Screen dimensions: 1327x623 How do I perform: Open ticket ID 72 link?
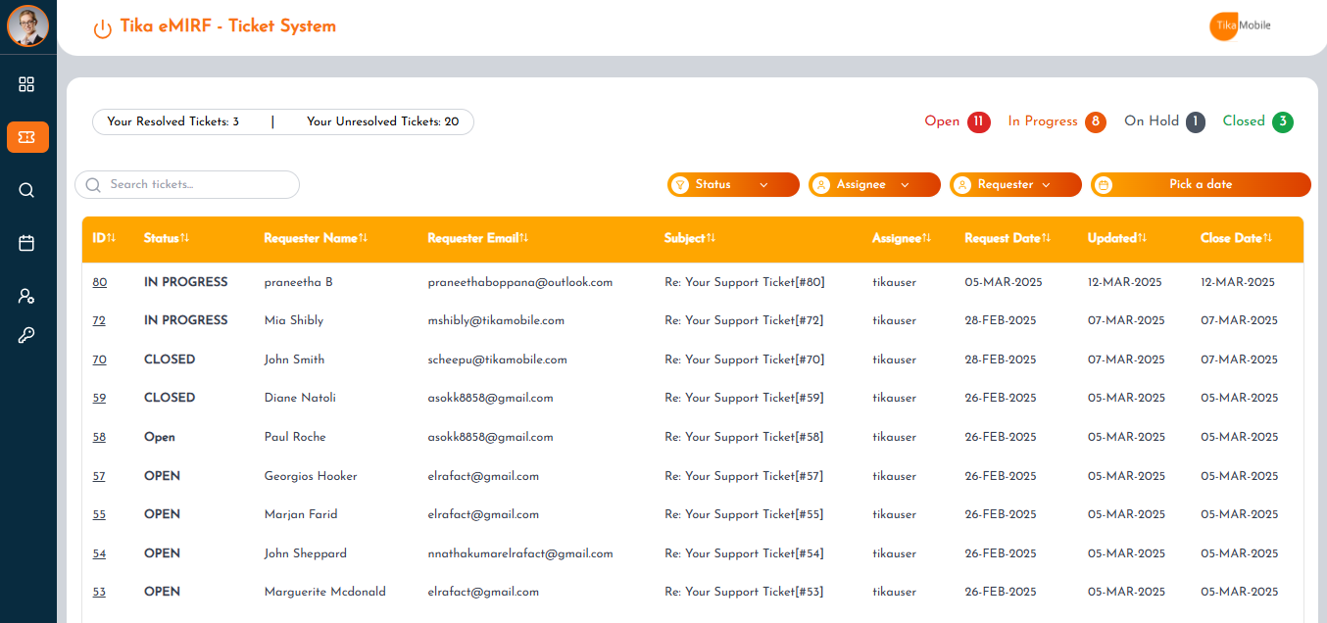[99, 320]
